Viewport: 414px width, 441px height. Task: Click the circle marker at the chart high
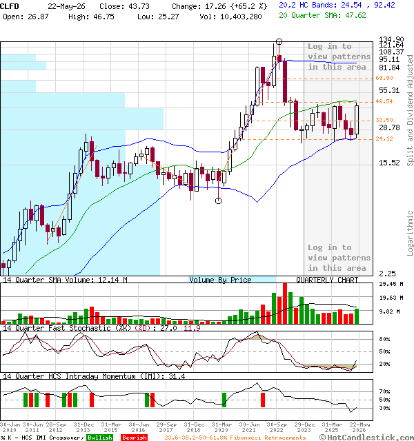[x=279, y=42]
